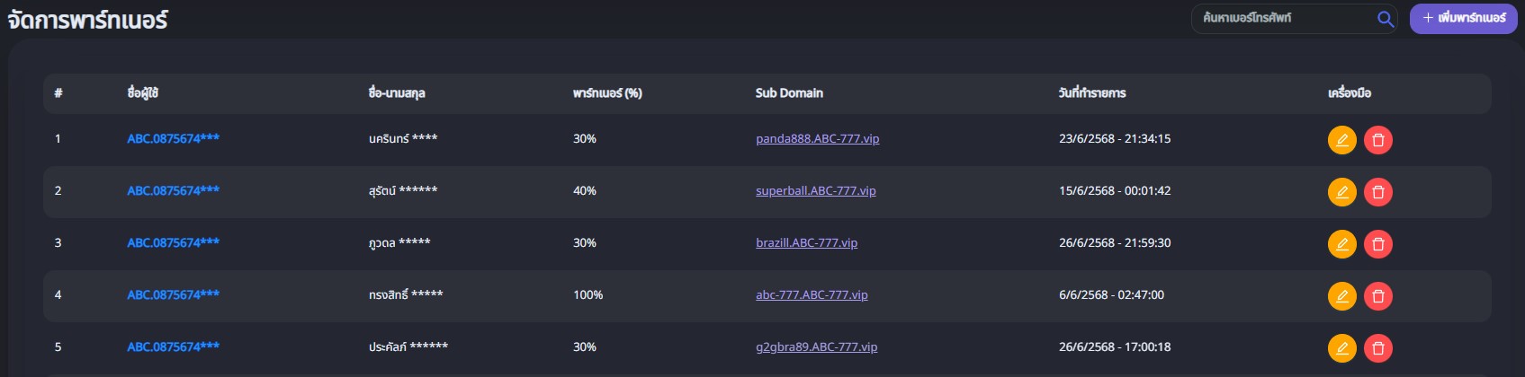1525x377 pixels.
Task: Delete the abc-777 partner row
Action: [x=1377, y=296]
